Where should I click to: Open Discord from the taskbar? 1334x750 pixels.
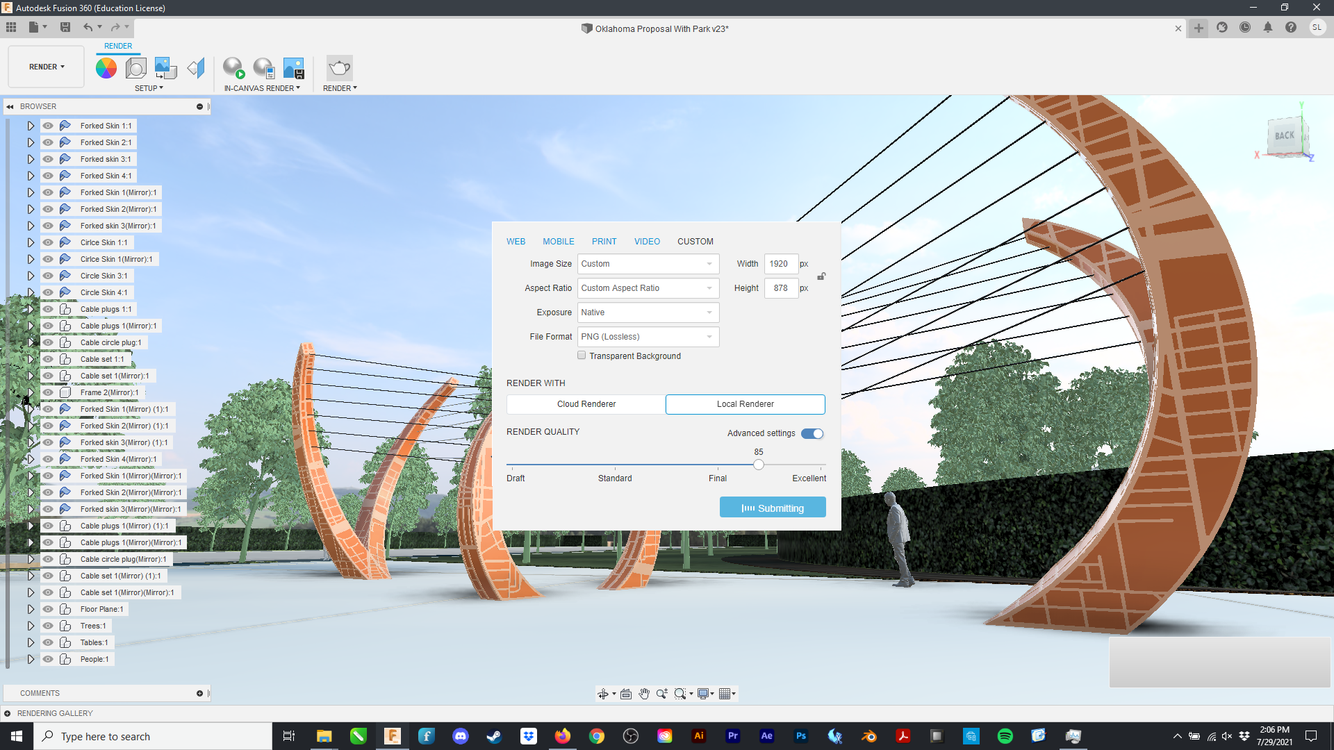tap(460, 736)
